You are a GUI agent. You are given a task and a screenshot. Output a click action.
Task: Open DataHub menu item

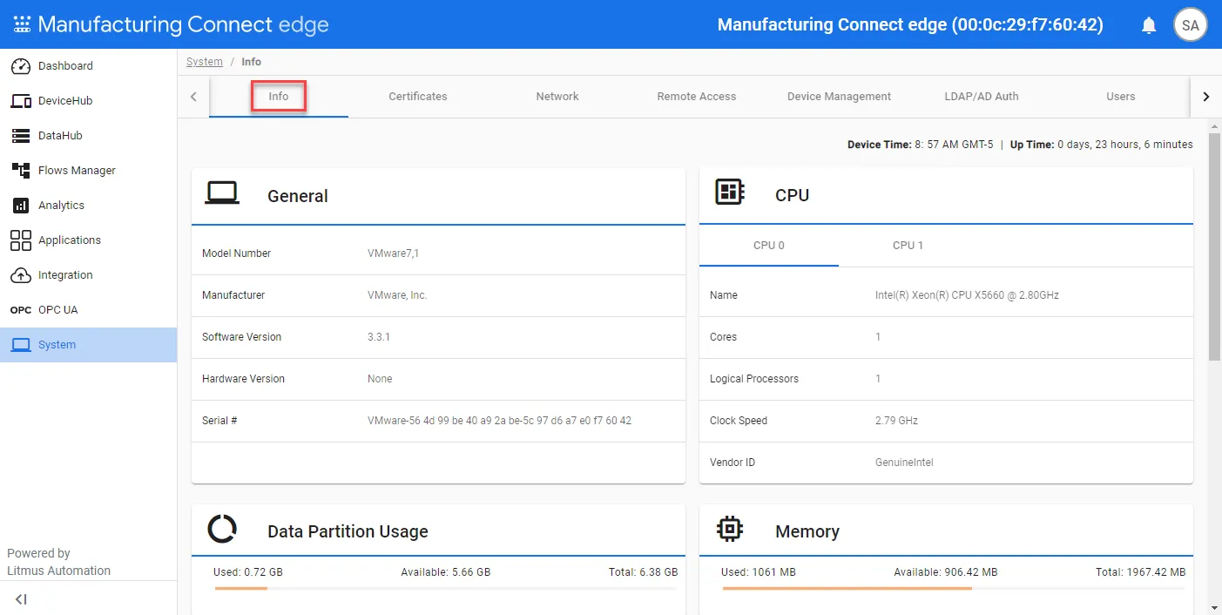pos(88,136)
